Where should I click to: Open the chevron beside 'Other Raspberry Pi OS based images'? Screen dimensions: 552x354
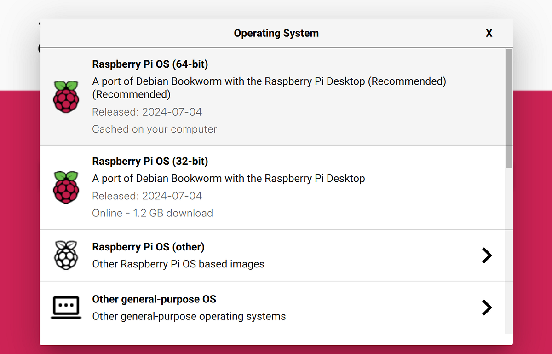click(487, 255)
